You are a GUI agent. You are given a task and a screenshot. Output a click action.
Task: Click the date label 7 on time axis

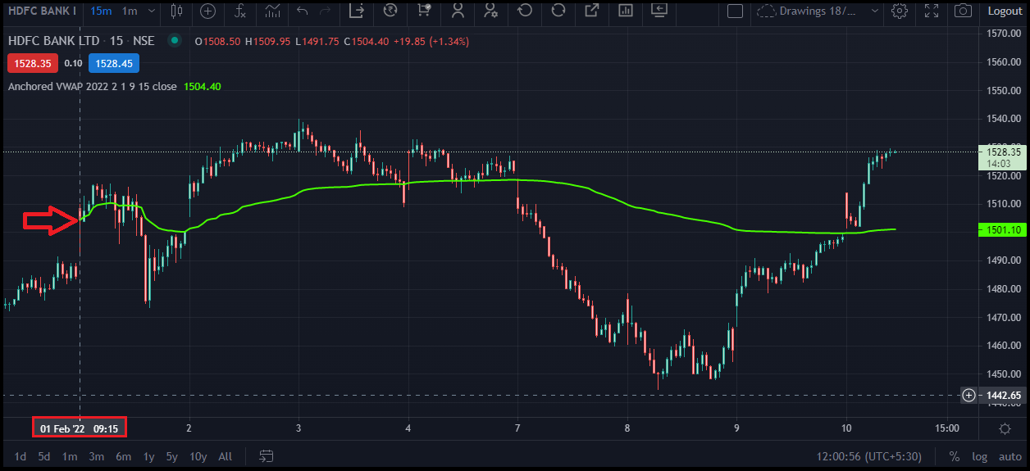tap(517, 428)
